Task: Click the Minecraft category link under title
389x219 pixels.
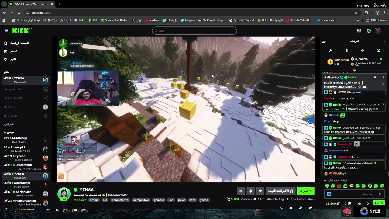Action: (80, 200)
